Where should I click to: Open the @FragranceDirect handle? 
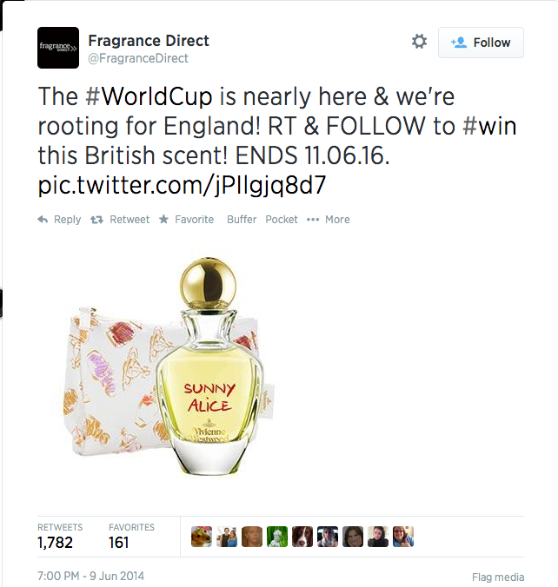tap(138, 58)
